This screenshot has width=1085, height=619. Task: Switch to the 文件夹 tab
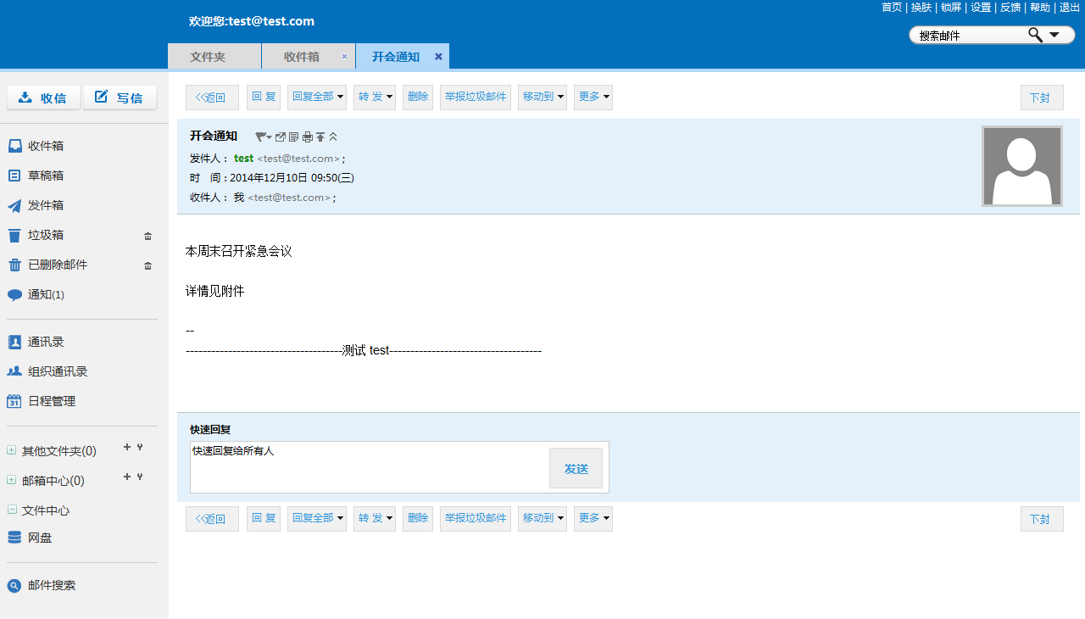click(x=208, y=57)
